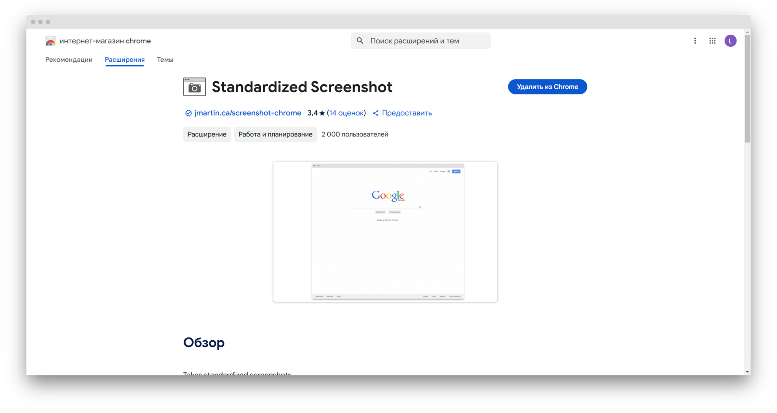Click the search magnifier icon
Screen dimensions: 777x413
click(x=360, y=41)
